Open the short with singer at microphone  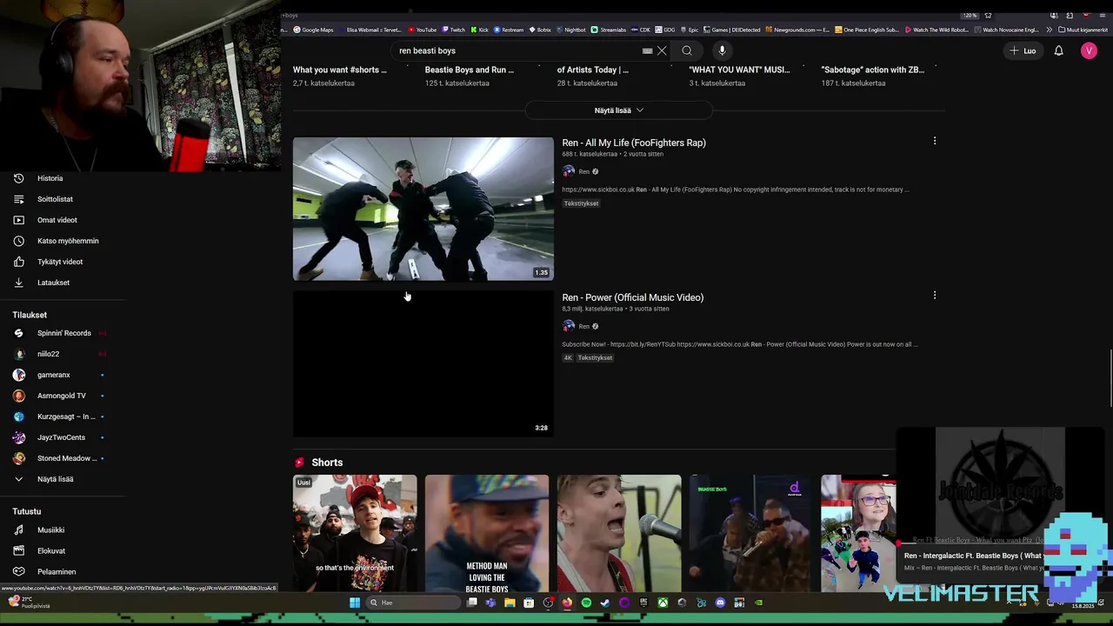click(619, 533)
